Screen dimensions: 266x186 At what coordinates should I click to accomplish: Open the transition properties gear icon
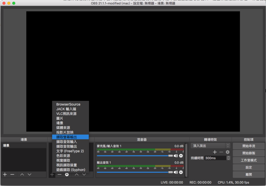pyautogui.click(x=228, y=152)
